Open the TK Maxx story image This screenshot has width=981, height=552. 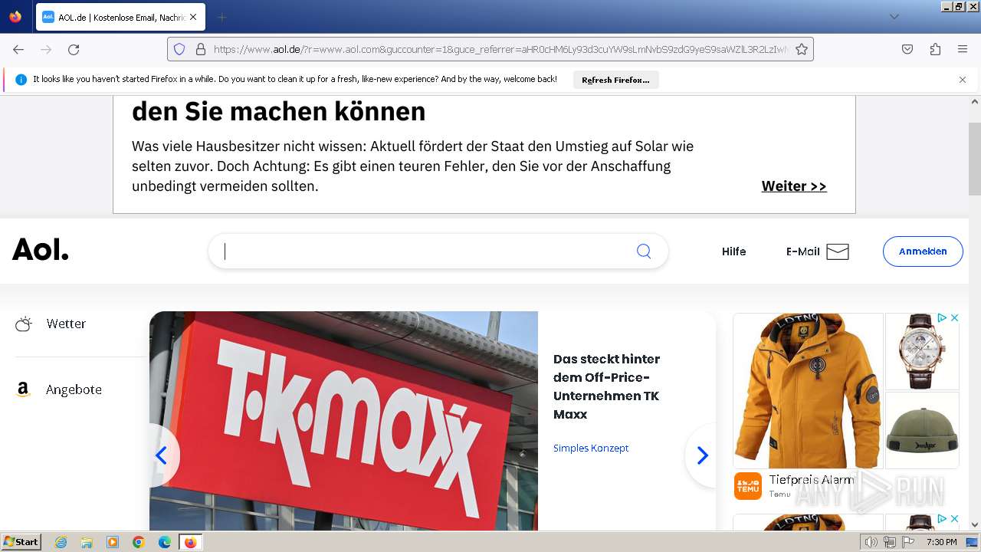(343, 421)
